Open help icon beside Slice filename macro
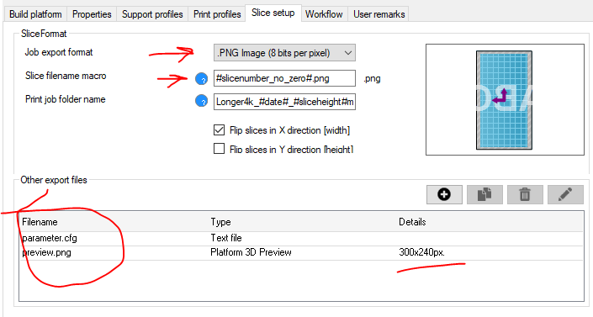Screen dimensions: 593x317 [x=202, y=79]
